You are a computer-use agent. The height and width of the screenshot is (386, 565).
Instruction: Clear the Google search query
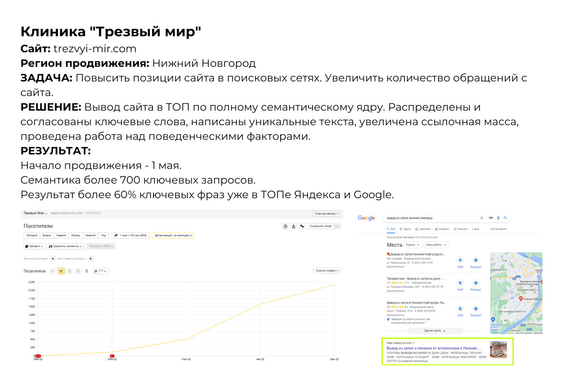pyautogui.click(x=482, y=218)
